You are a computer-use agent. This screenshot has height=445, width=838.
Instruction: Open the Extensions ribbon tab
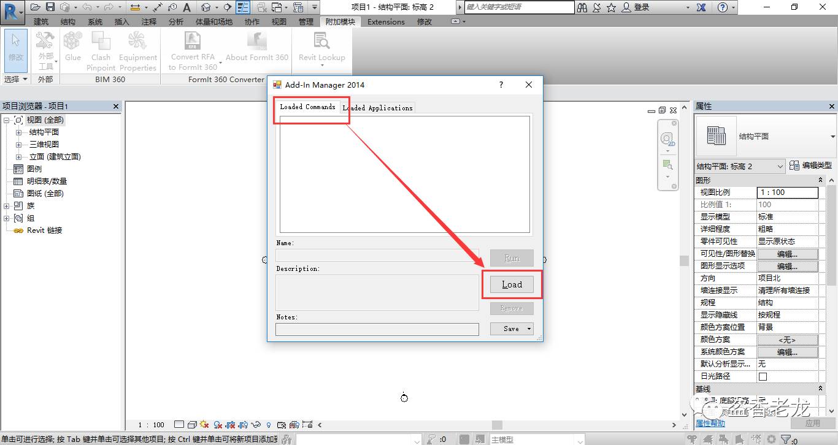386,21
